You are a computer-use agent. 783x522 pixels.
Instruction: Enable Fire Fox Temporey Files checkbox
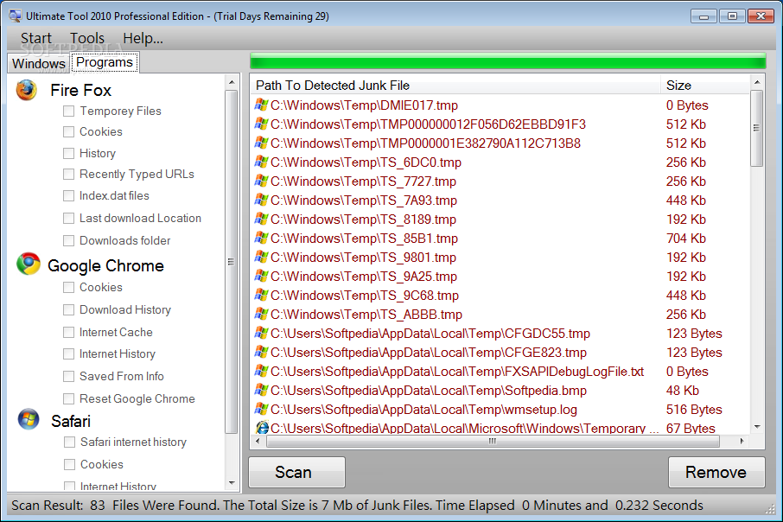(69, 111)
